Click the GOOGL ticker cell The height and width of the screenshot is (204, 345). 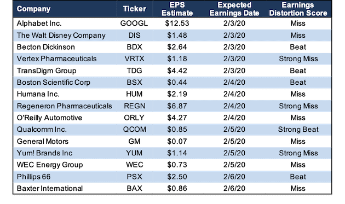click(134, 24)
